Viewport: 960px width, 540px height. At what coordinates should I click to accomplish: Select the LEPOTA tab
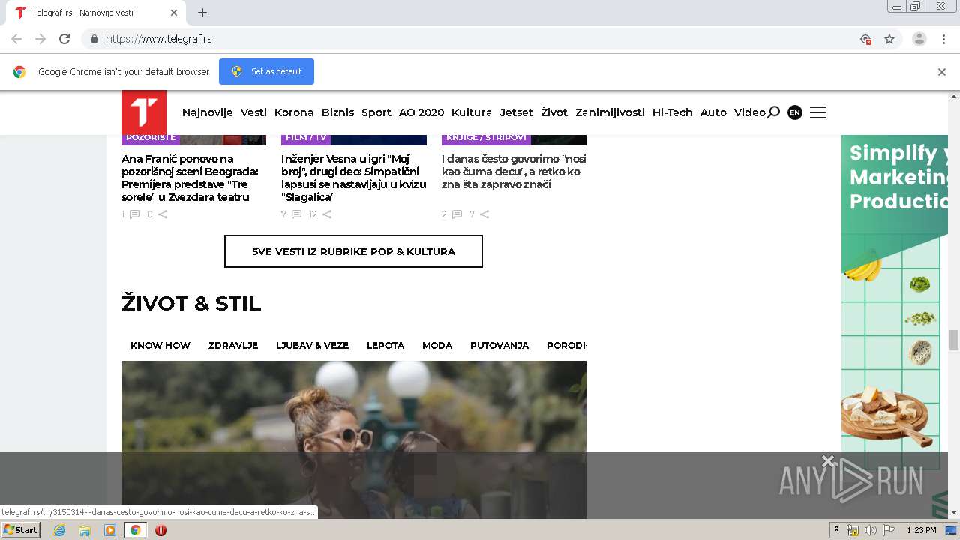(x=385, y=346)
